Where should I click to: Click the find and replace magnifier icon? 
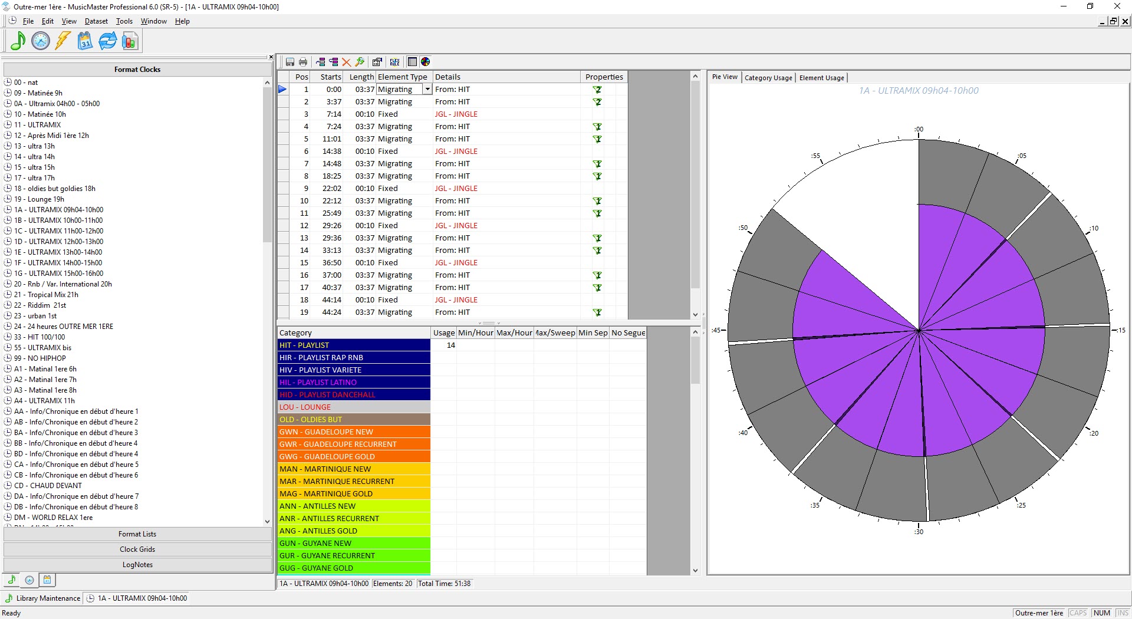[360, 62]
